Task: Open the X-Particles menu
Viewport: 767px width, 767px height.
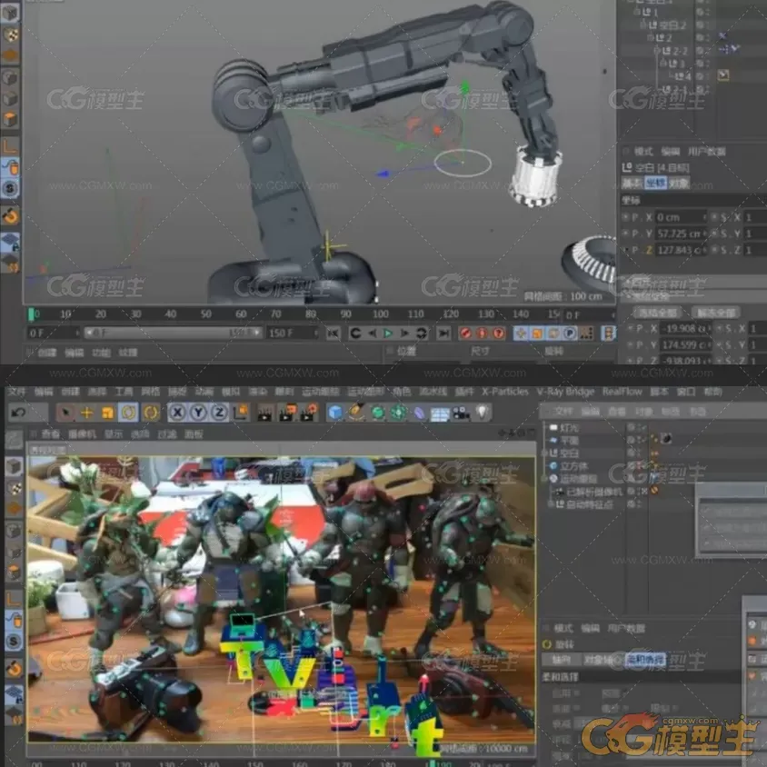Action: [x=504, y=392]
